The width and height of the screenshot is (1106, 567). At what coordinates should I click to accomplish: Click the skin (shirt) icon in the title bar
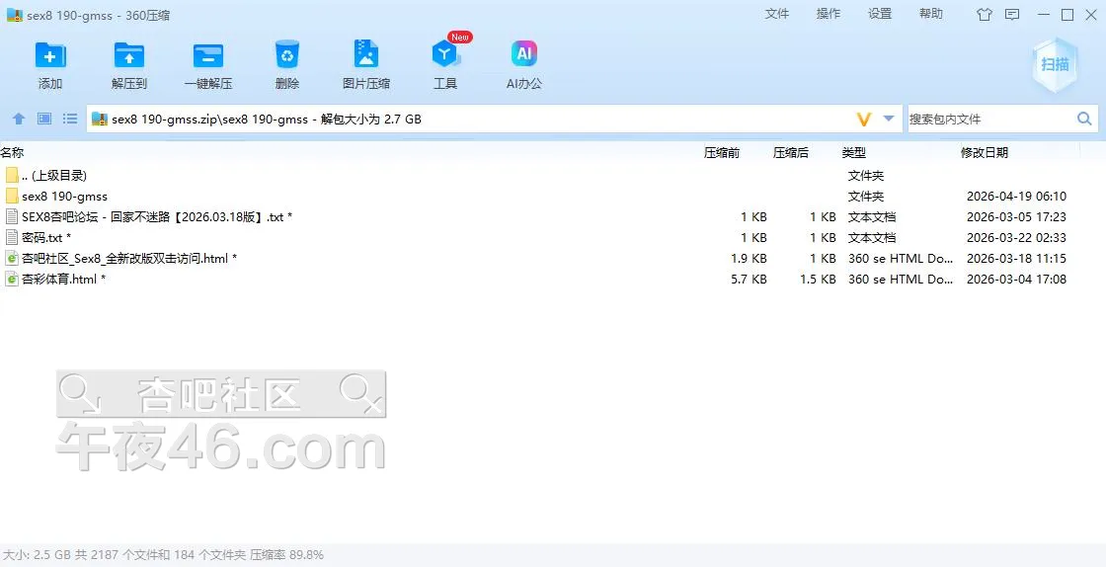coord(984,15)
